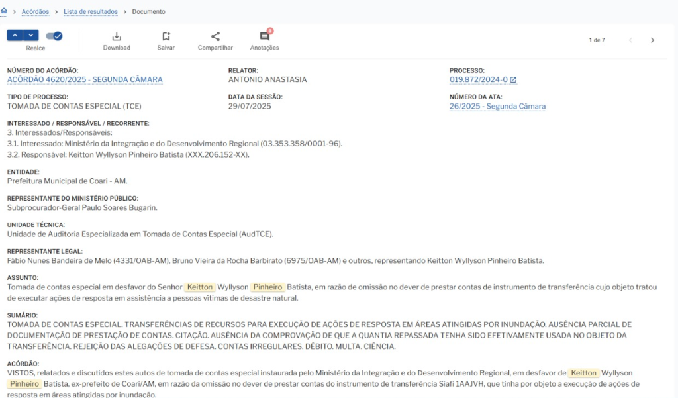The height and width of the screenshot is (398, 678).
Task: Save document with the Salvar bookmark
Action: click(166, 37)
